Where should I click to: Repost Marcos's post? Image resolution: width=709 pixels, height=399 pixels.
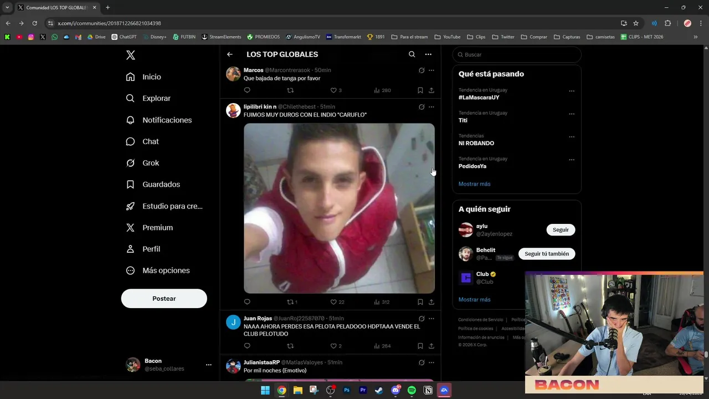click(290, 90)
